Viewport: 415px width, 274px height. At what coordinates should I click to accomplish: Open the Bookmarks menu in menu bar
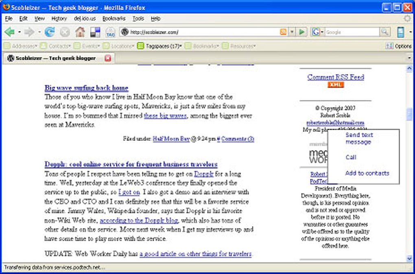114,19
